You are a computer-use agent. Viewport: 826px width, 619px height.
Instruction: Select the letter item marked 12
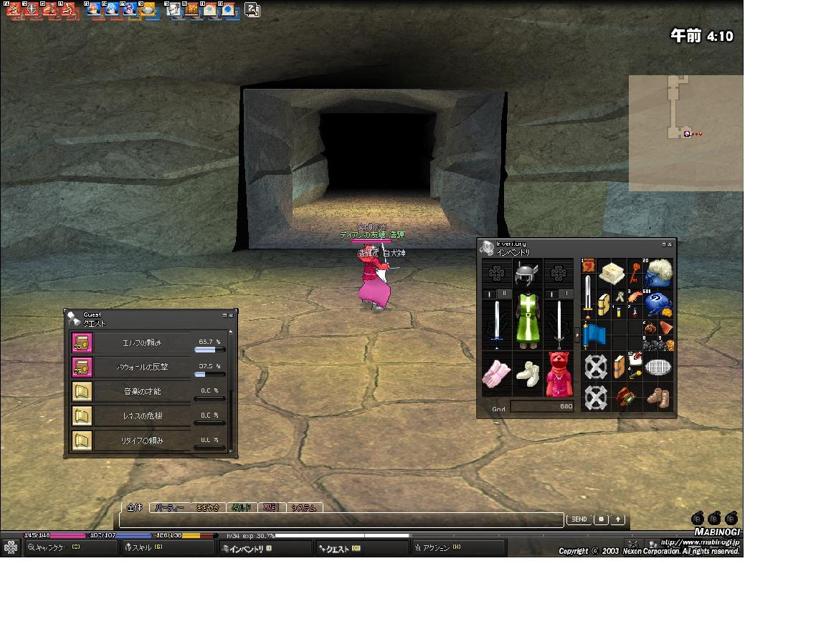635,359
